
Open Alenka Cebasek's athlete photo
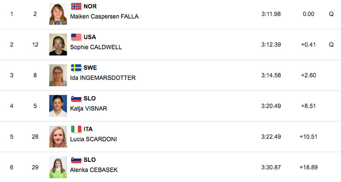(x=58, y=167)
